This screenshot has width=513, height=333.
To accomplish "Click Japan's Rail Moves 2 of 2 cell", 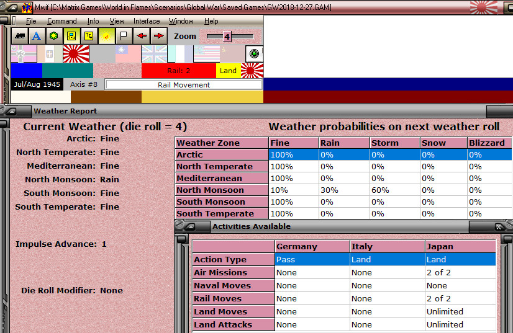I will pyautogui.click(x=461, y=299).
